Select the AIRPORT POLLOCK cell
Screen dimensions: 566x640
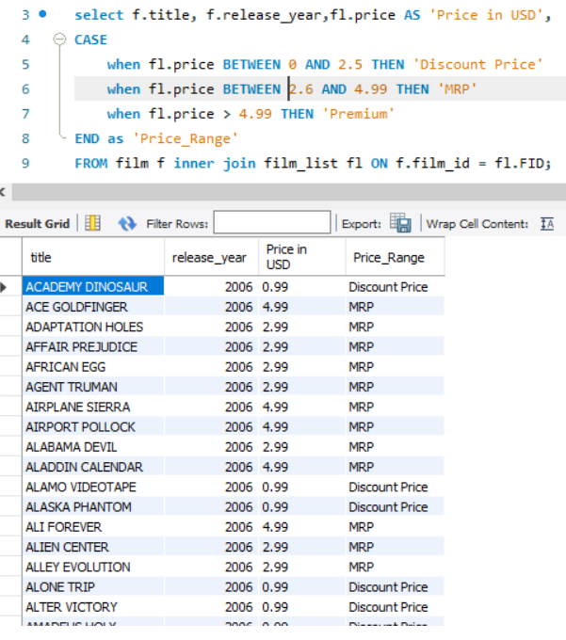(x=93, y=426)
